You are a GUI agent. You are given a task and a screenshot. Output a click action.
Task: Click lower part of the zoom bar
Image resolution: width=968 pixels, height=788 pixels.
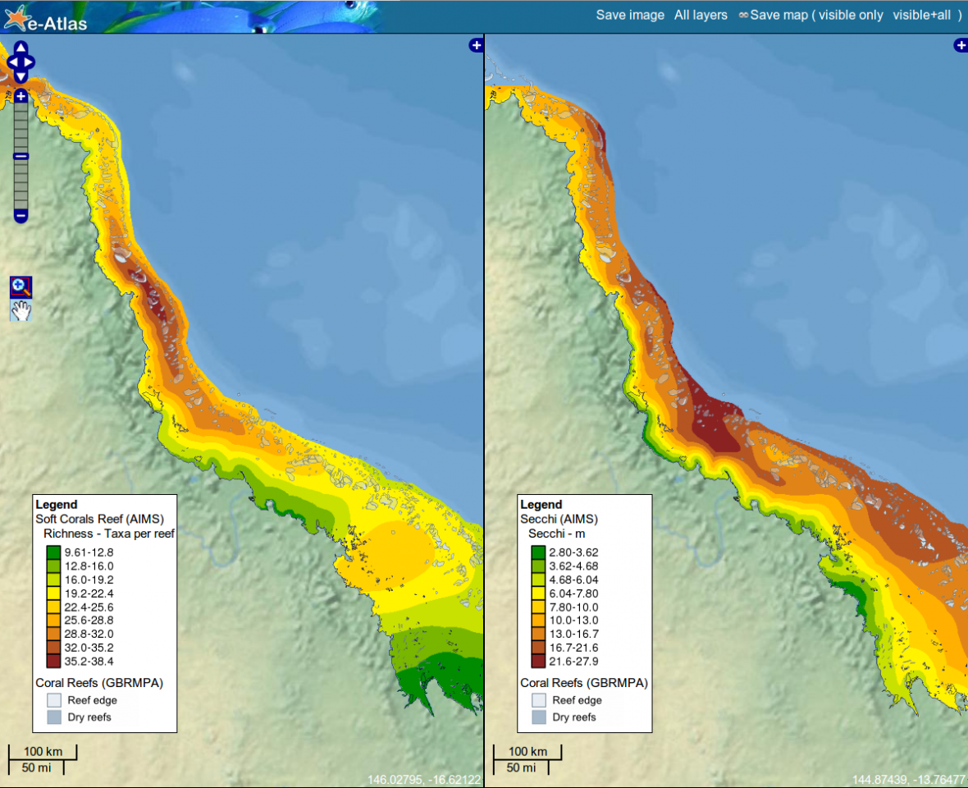21,185
